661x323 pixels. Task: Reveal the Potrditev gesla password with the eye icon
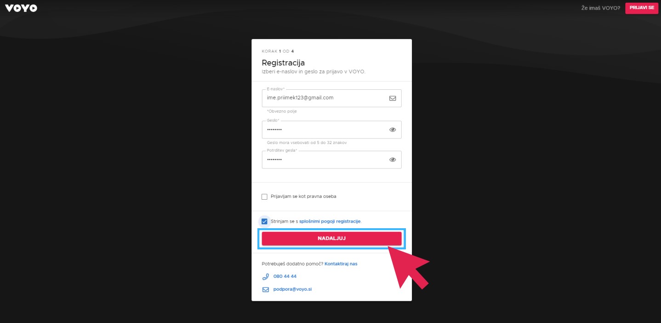pyautogui.click(x=393, y=160)
